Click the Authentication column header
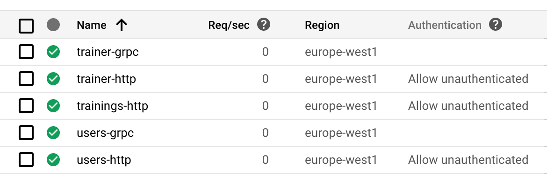Image resolution: width=547 pixels, height=189 pixels. point(444,25)
